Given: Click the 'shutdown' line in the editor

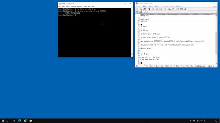Looking at the screenshot, I should pos(144,19).
